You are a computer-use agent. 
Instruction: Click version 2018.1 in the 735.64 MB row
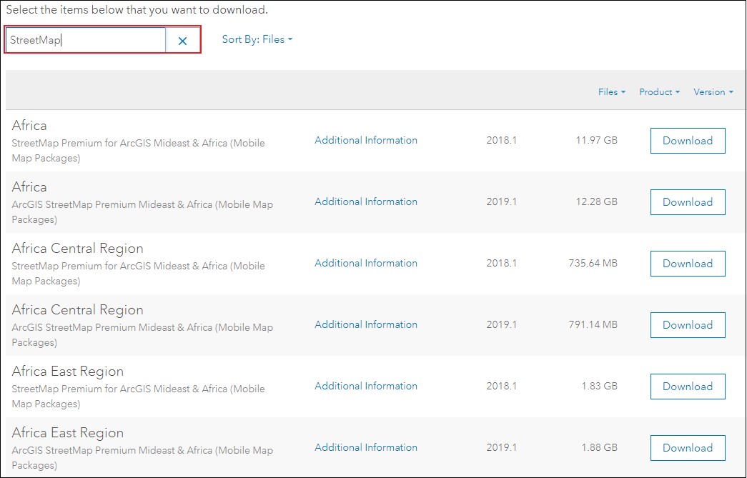point(502,263)
